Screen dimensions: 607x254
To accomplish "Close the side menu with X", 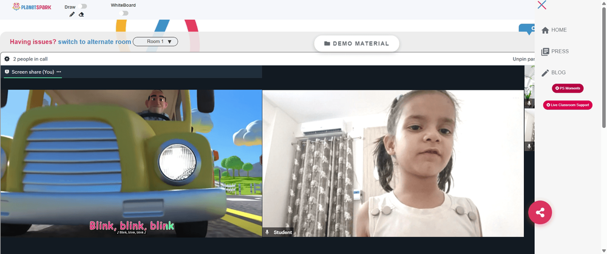I will click(542, 5).
